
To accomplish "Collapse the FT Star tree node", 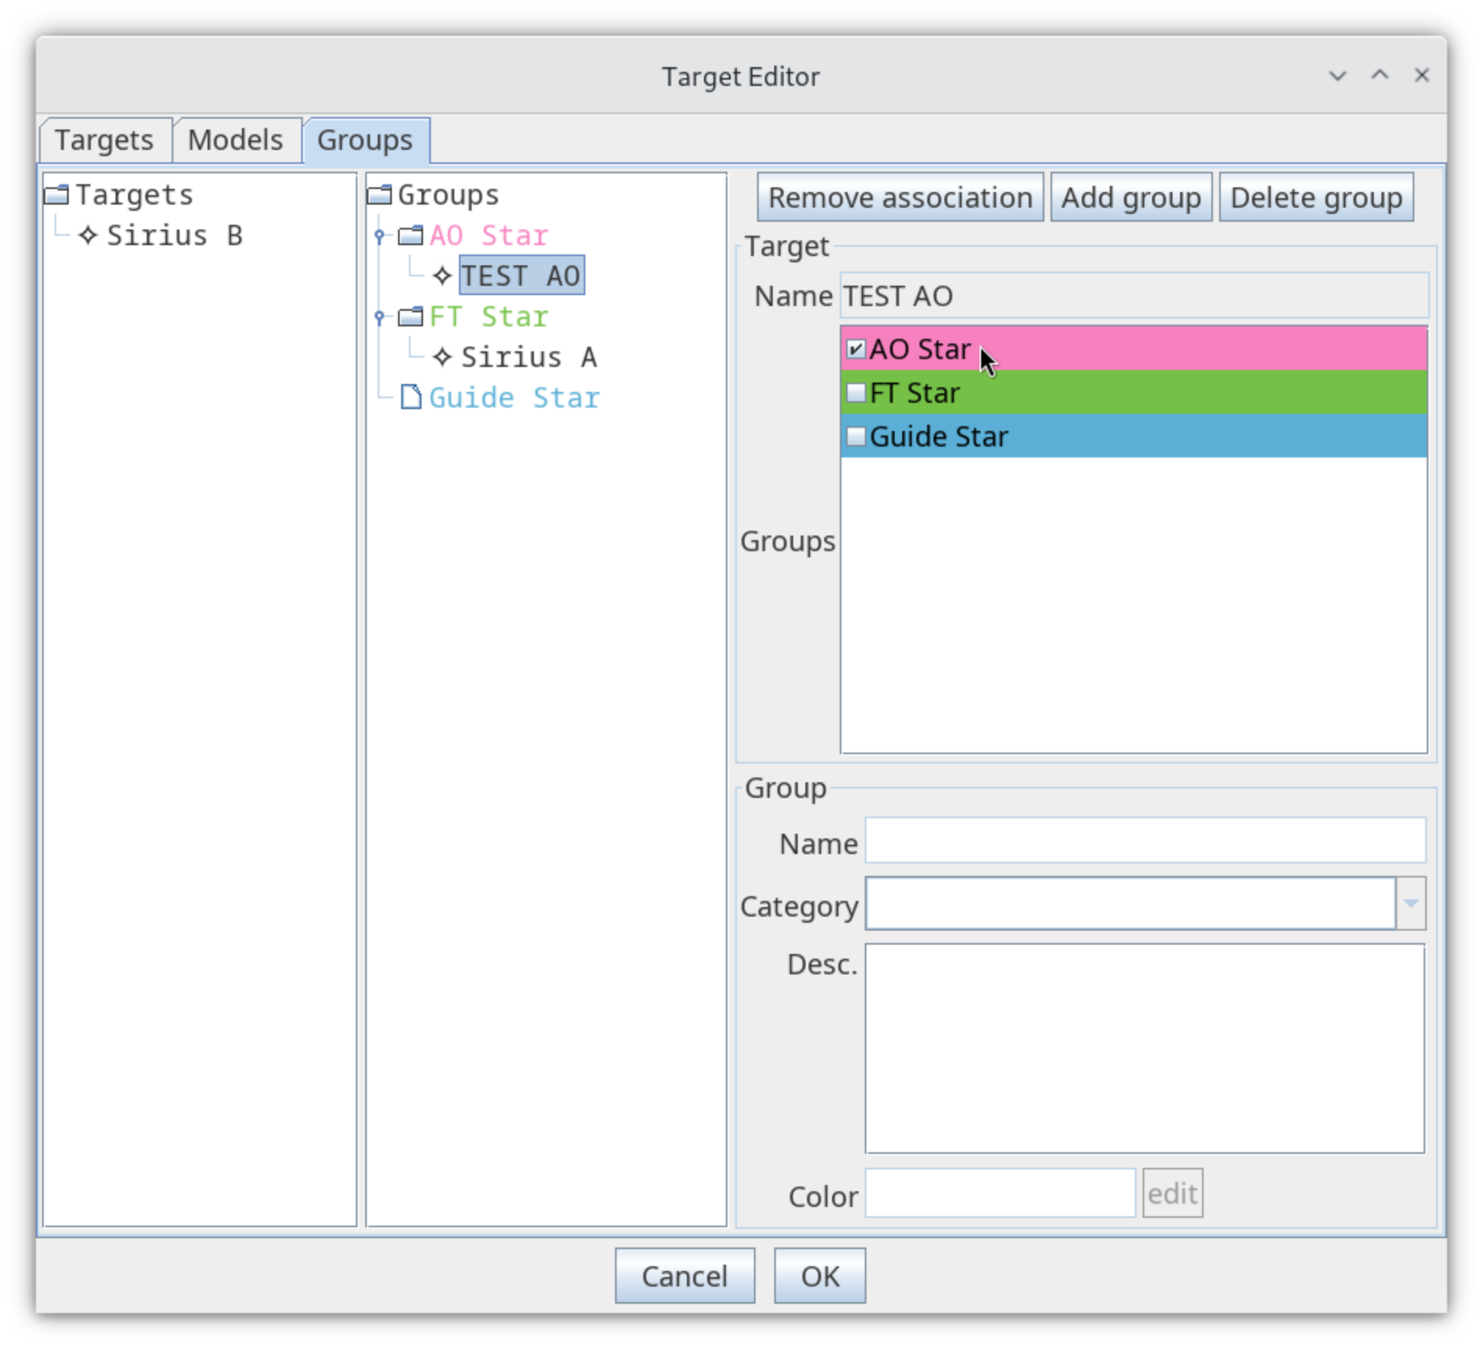I will (x=380, y=316).
